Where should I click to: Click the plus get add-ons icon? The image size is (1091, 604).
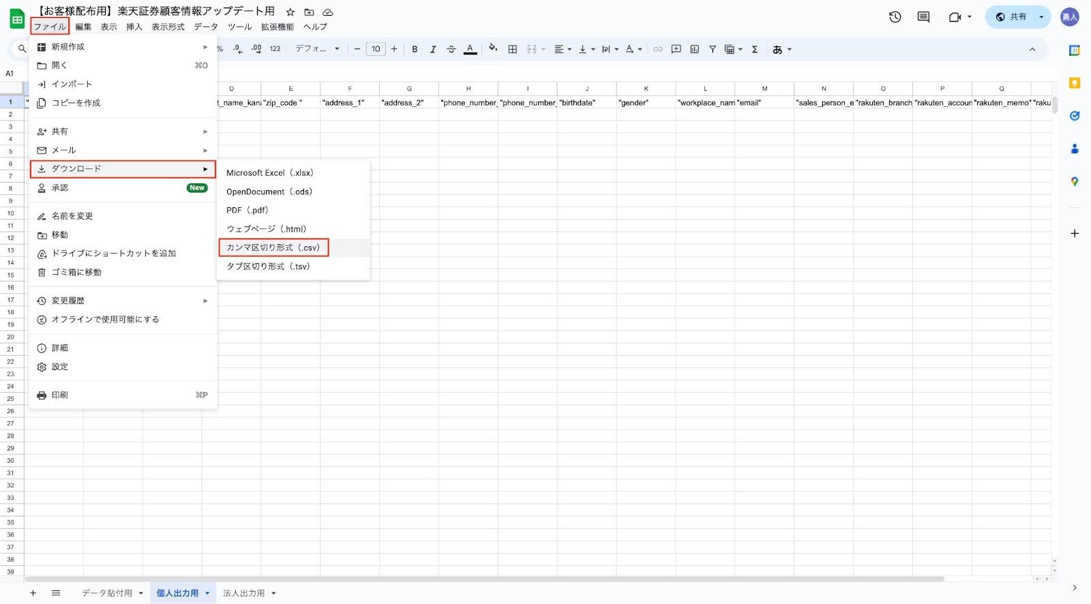pyautogui.click(x=1075, y=233)
